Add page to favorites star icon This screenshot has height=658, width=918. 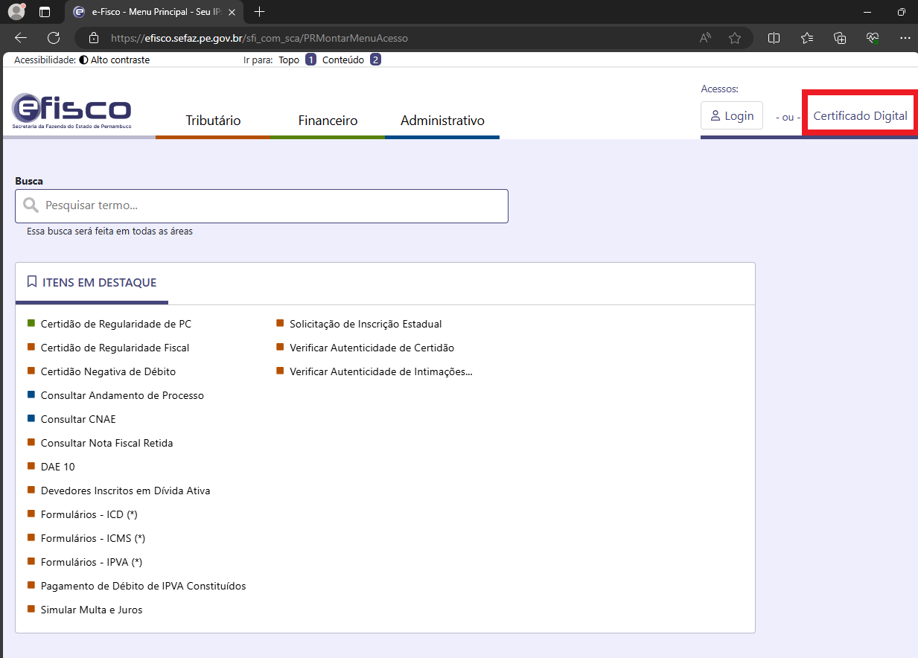[735, 38]
